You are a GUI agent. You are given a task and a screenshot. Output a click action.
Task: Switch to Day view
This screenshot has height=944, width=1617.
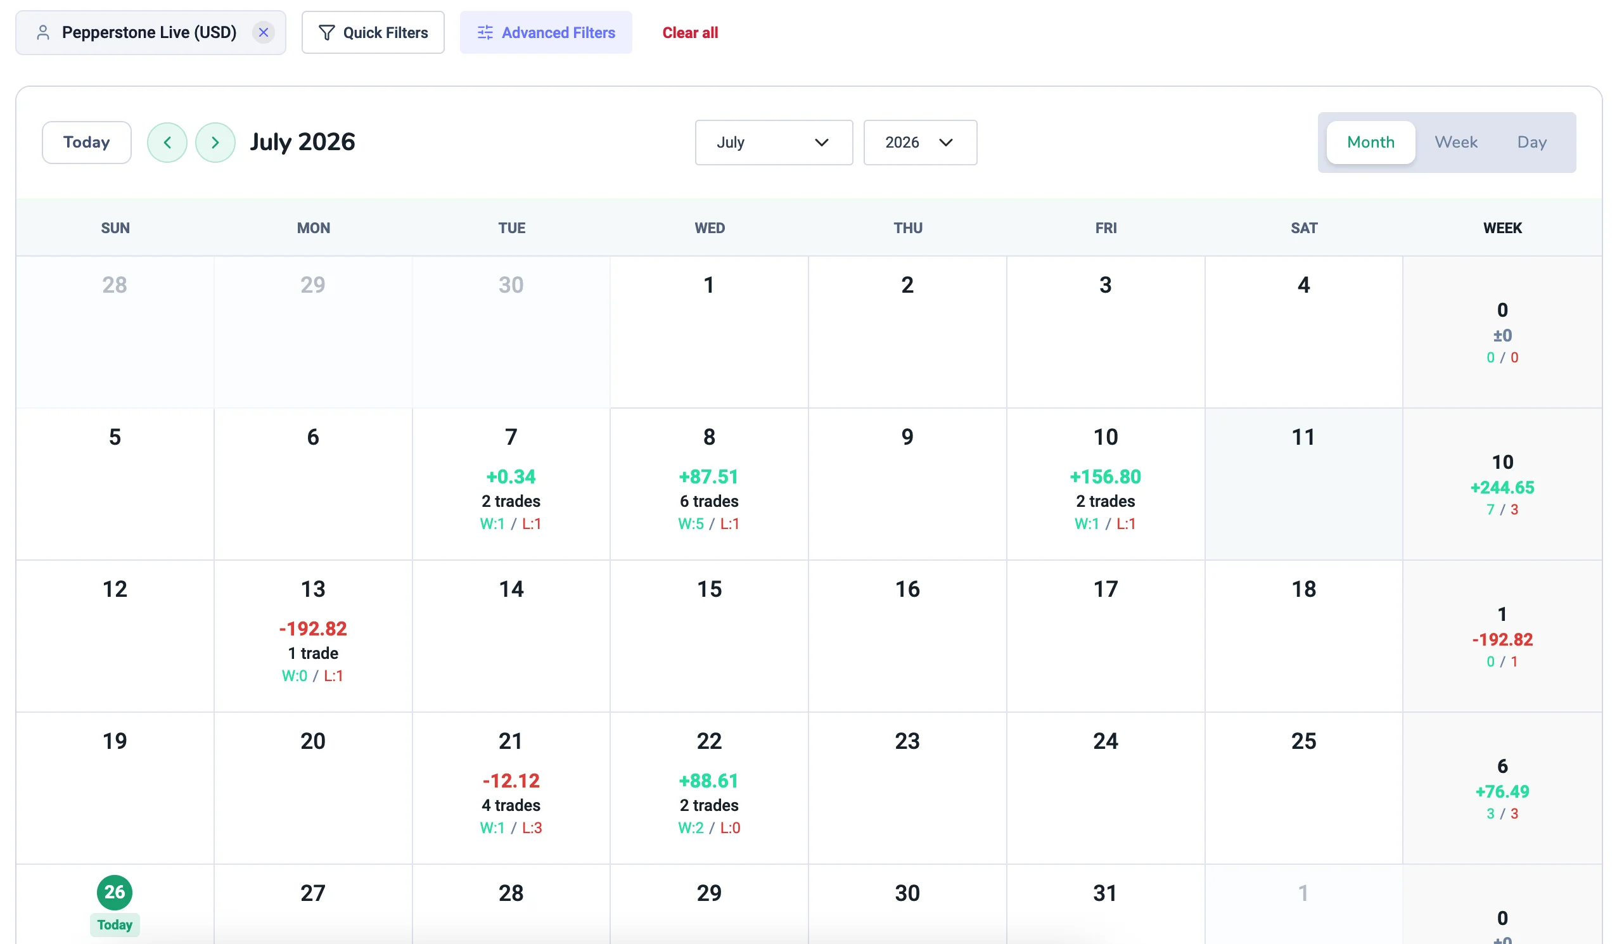[x=1531, y=143]
